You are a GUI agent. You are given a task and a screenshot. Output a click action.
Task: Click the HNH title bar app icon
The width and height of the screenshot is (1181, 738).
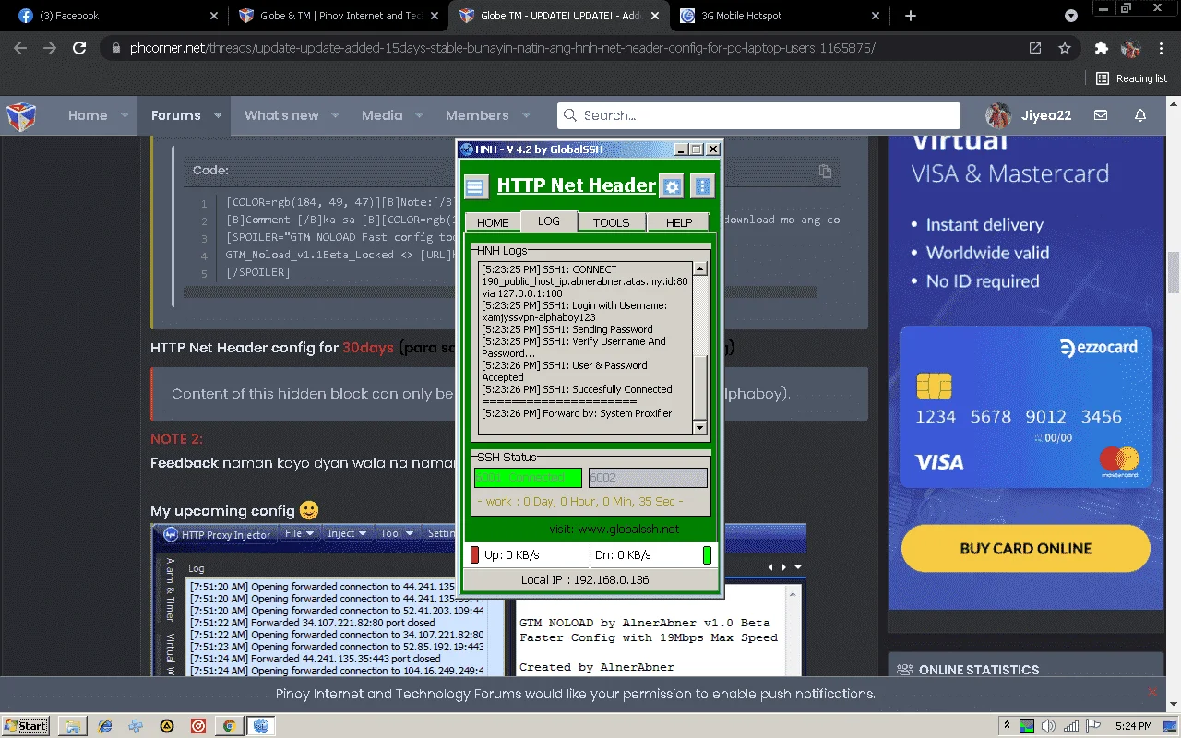pyautogui.click(x=467, y=149)
